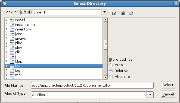The height and width of the screenshot is (103, 180).
Task: Select the javavm directory name
Action: (21, 38)
